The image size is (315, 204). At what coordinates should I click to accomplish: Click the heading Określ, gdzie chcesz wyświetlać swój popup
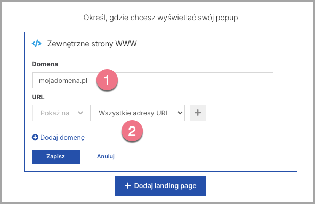click(161, 18)
